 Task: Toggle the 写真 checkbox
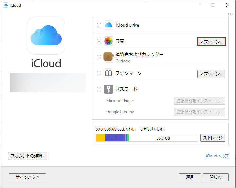[x=99, y=41]
